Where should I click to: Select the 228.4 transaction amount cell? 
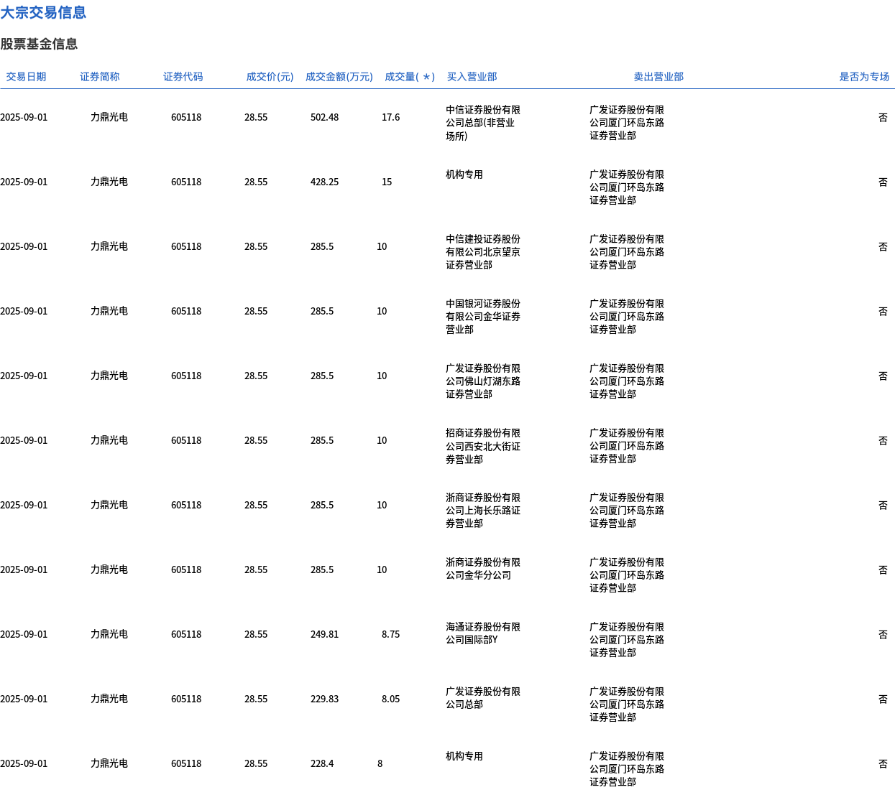322,763
